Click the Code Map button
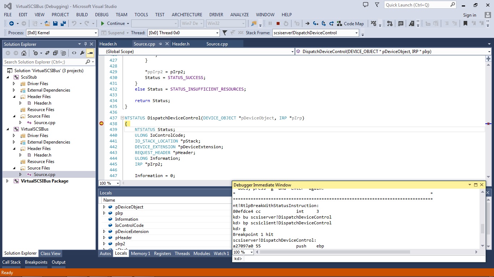 [x=350, y=23]
